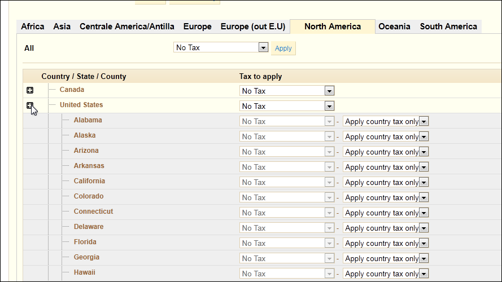Click the Canada country link

pos(72,90)
